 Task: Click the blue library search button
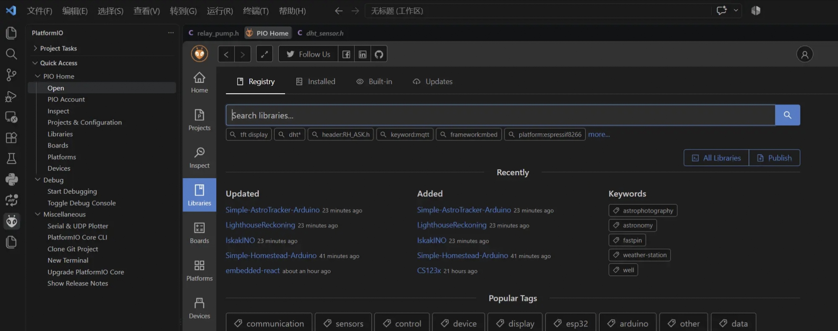[788, 115]
